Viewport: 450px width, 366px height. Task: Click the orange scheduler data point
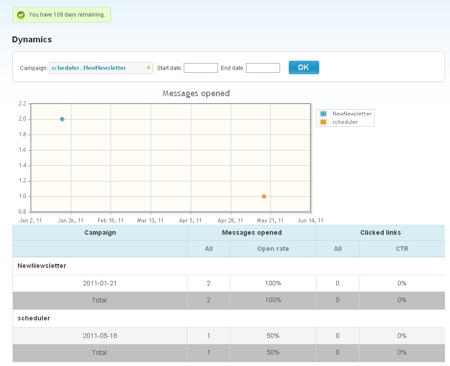coord(264,197)
